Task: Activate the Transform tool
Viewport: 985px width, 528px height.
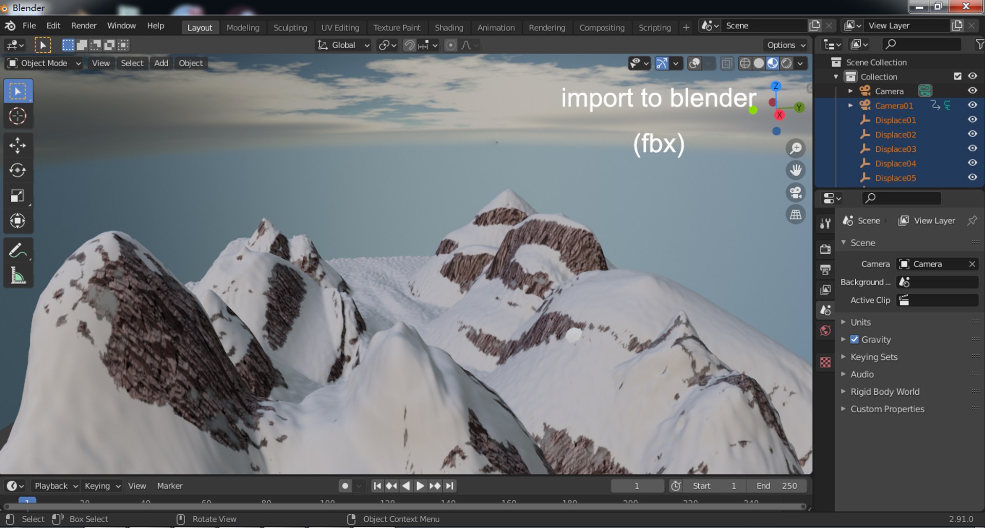Action: pos(18,221)
